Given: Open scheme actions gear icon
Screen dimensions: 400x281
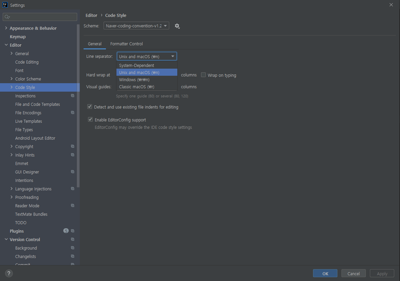Looking at the screenshot, I should 177,26.
